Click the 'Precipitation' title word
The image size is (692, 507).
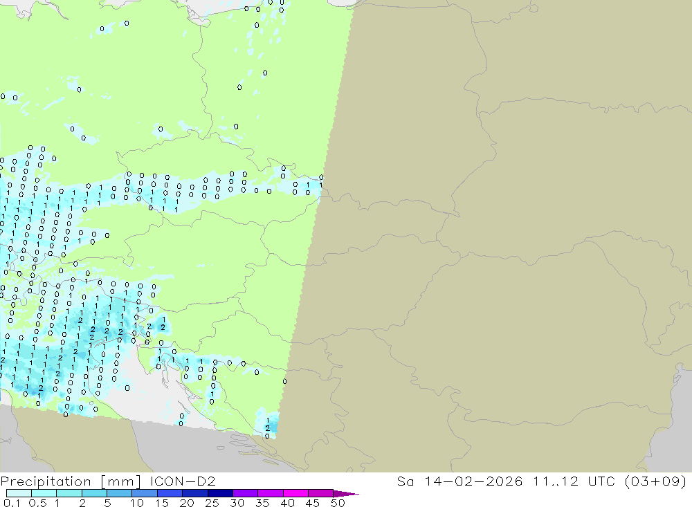(46, 481)
